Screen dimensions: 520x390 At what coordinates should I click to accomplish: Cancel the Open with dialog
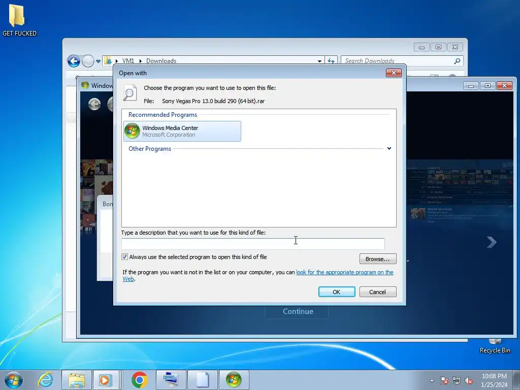[378, 292]
